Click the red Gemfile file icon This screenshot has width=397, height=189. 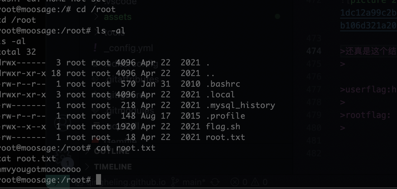point(95,141)
